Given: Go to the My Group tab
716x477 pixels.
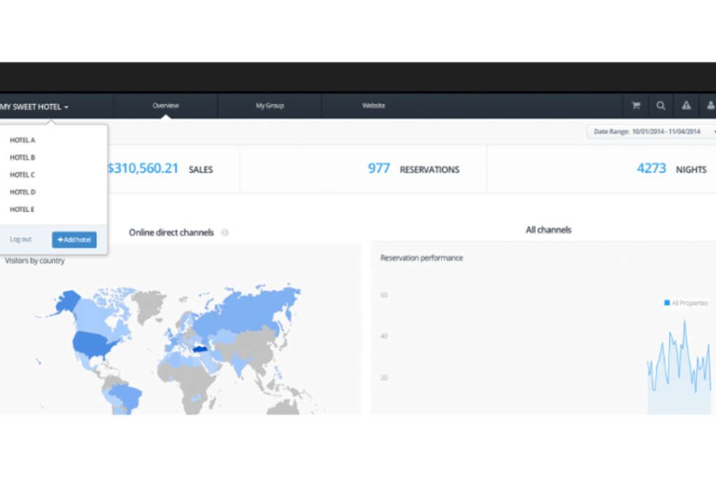Looking at the screenshot, I should (269, 105).
